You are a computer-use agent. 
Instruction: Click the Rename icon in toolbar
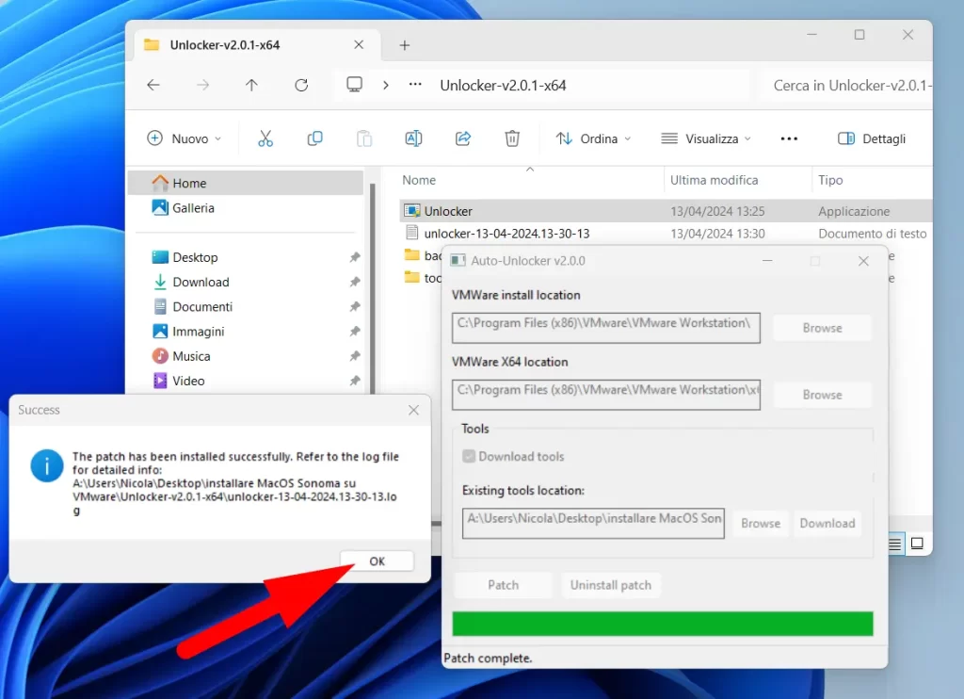(x=414, y=138)
